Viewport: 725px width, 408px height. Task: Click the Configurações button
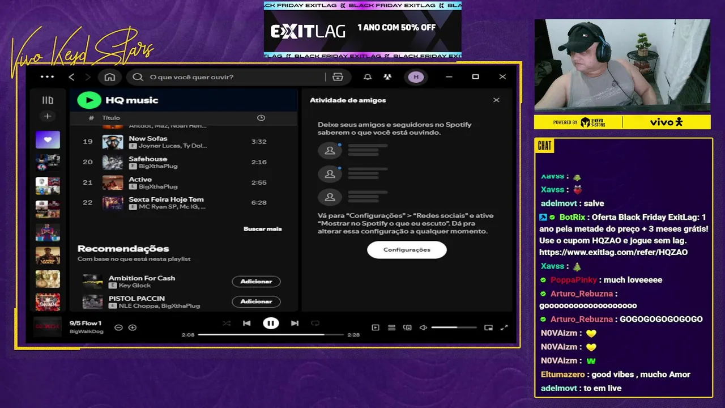tap(407, 250)
